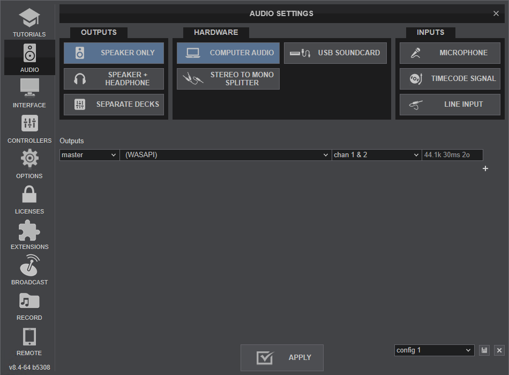Viewport: 509px width, 375px height.
Task: Open the Extensions puzzle piece icon
Action: tap(29, 230)
